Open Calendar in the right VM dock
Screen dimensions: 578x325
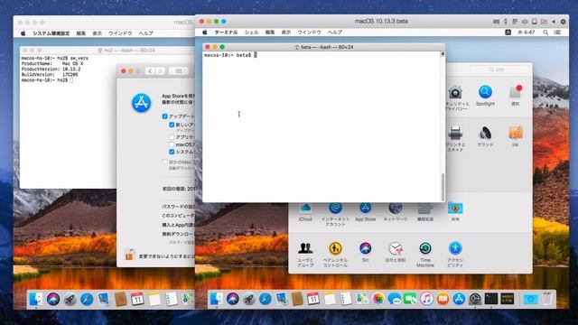pyautogui.click(x=313, y=299)
